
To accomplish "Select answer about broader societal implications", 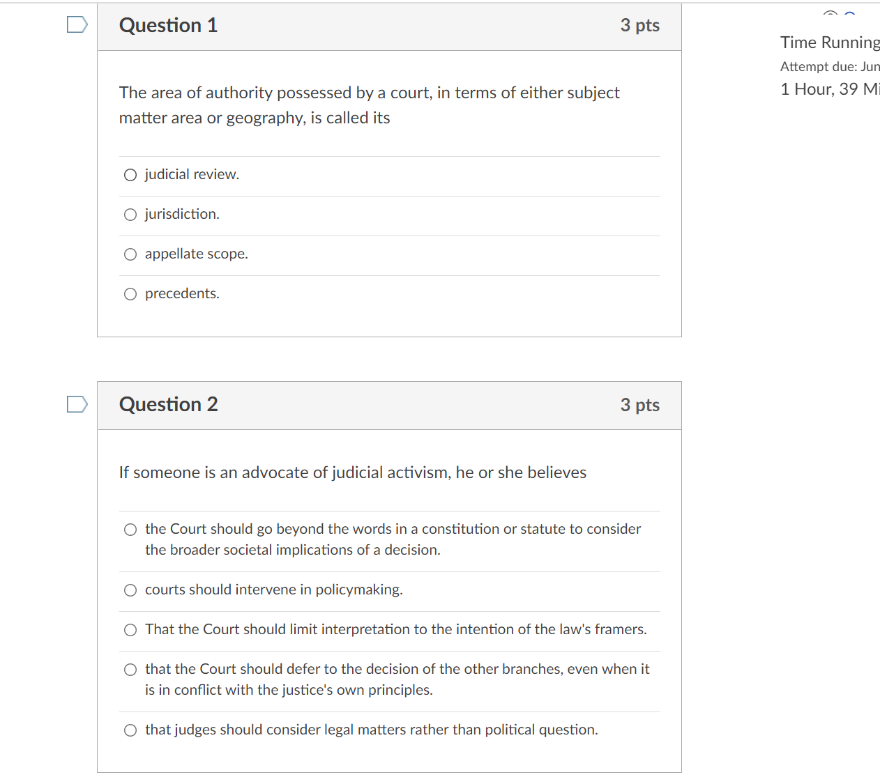I will (x=130, y=530).
